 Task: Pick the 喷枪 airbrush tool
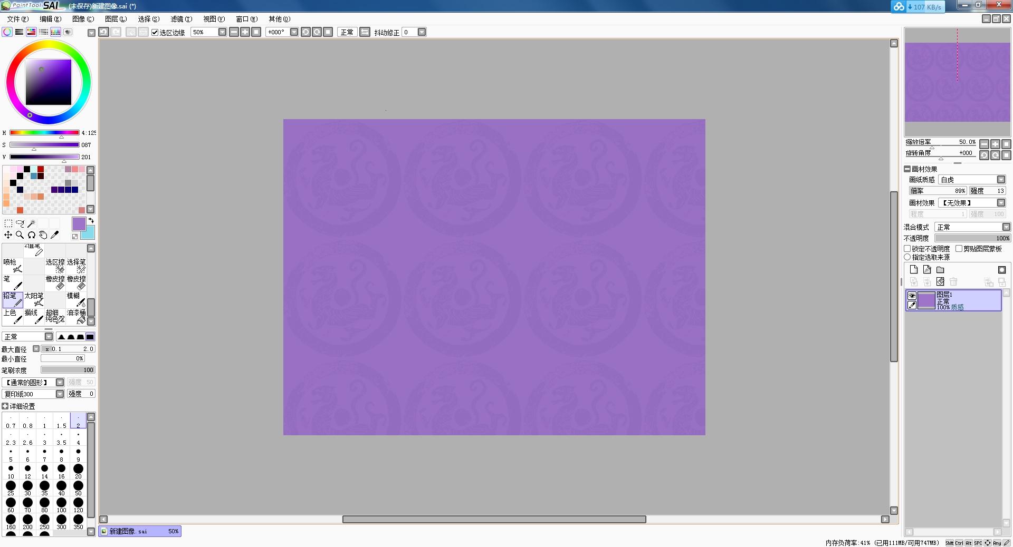pos(13,265)
